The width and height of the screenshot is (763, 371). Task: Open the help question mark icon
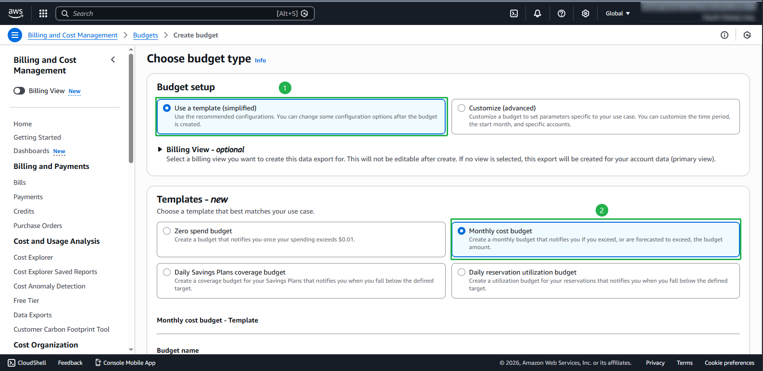pos(562,13)
